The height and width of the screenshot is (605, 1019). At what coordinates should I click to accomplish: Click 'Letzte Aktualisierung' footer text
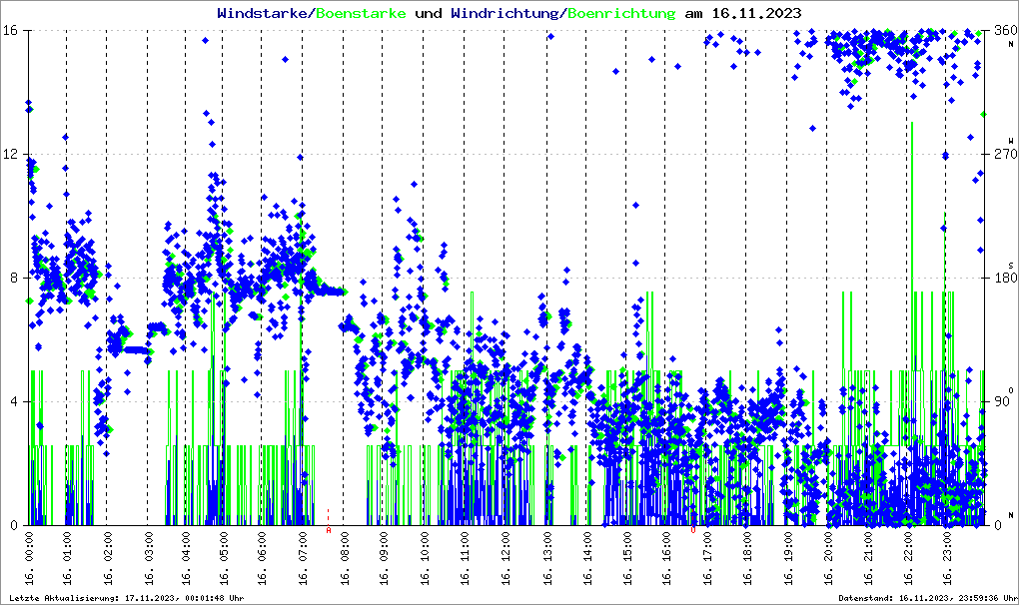[x=127, y=598]
